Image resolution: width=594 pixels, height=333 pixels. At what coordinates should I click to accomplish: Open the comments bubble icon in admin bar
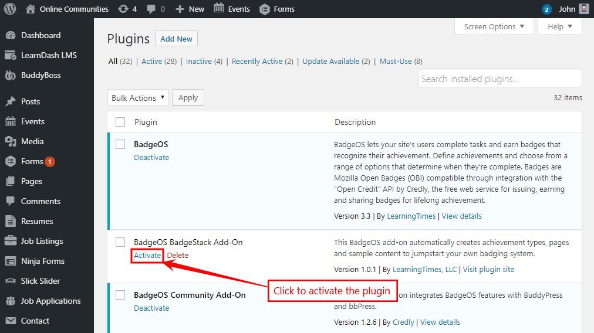[152, 9]
